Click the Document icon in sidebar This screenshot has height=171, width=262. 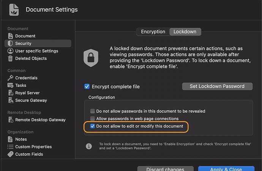tap(10, 36)
